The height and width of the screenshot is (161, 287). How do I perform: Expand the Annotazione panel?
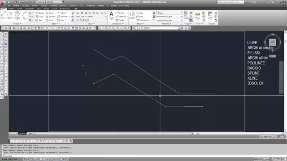(118, 24)
